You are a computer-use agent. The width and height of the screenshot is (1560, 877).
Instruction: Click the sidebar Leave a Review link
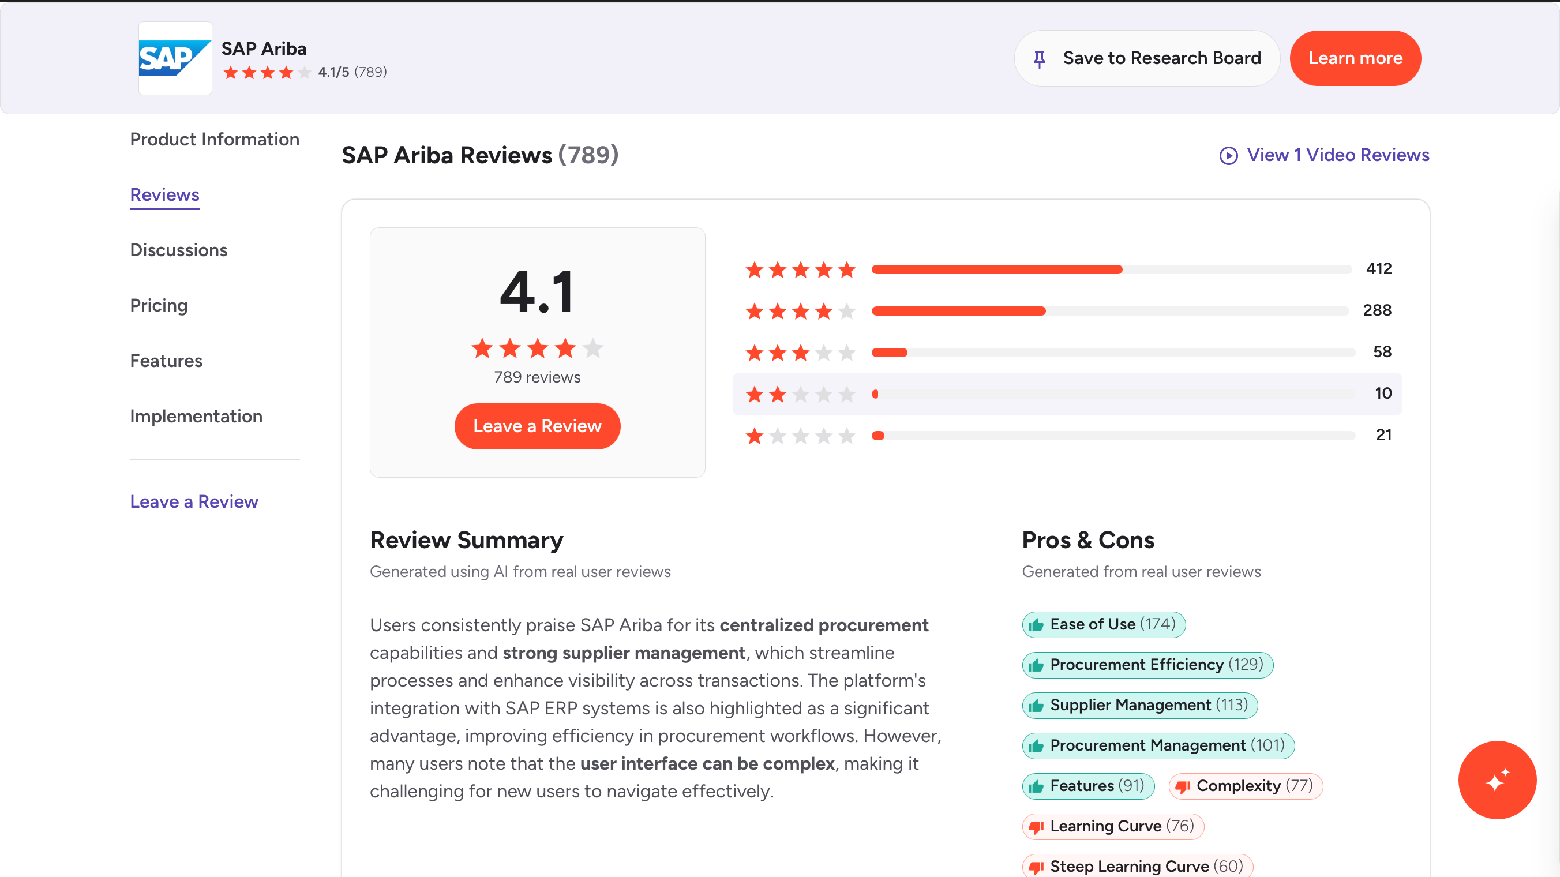click(x=194, y=501)
